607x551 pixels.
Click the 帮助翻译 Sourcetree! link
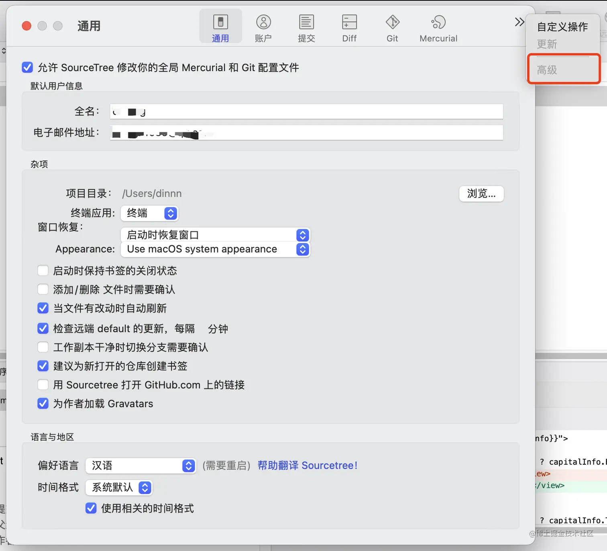[308, 465]
